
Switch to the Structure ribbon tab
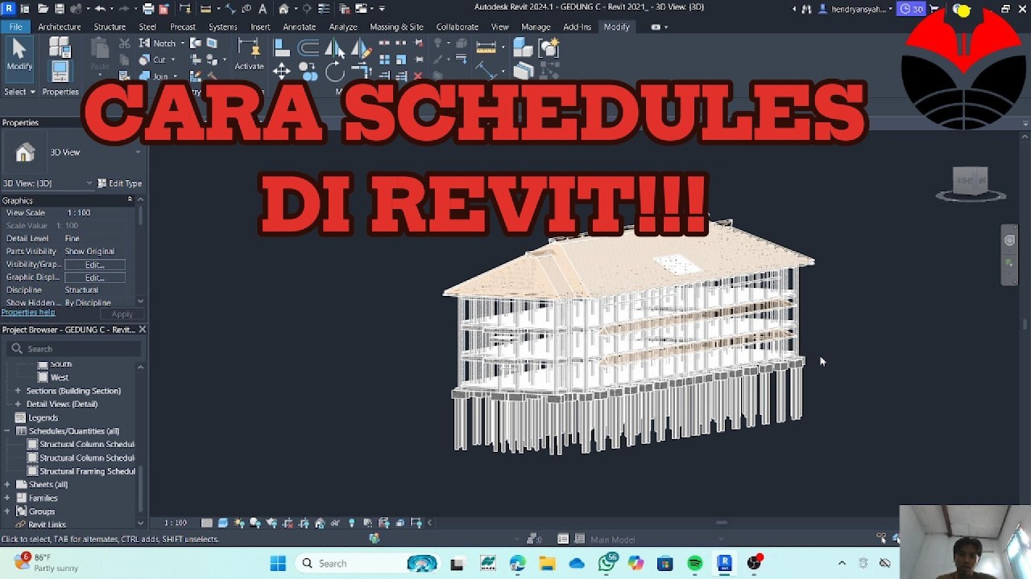110,27
